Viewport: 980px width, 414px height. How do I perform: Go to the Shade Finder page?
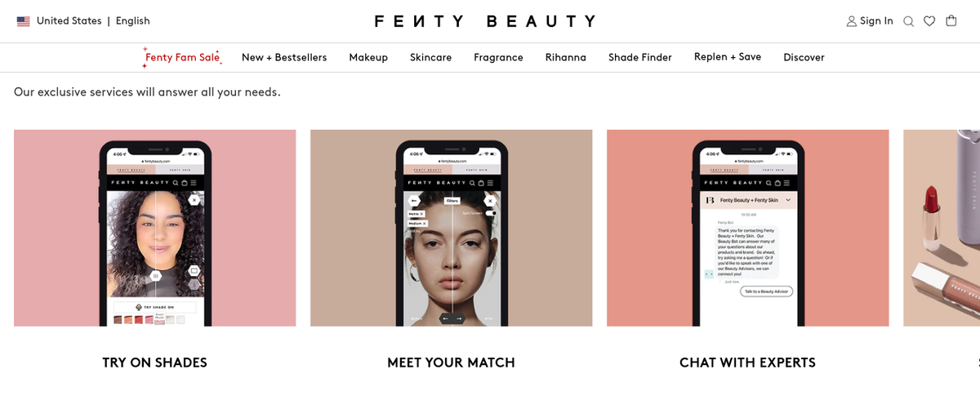click(x=640, y=57)
